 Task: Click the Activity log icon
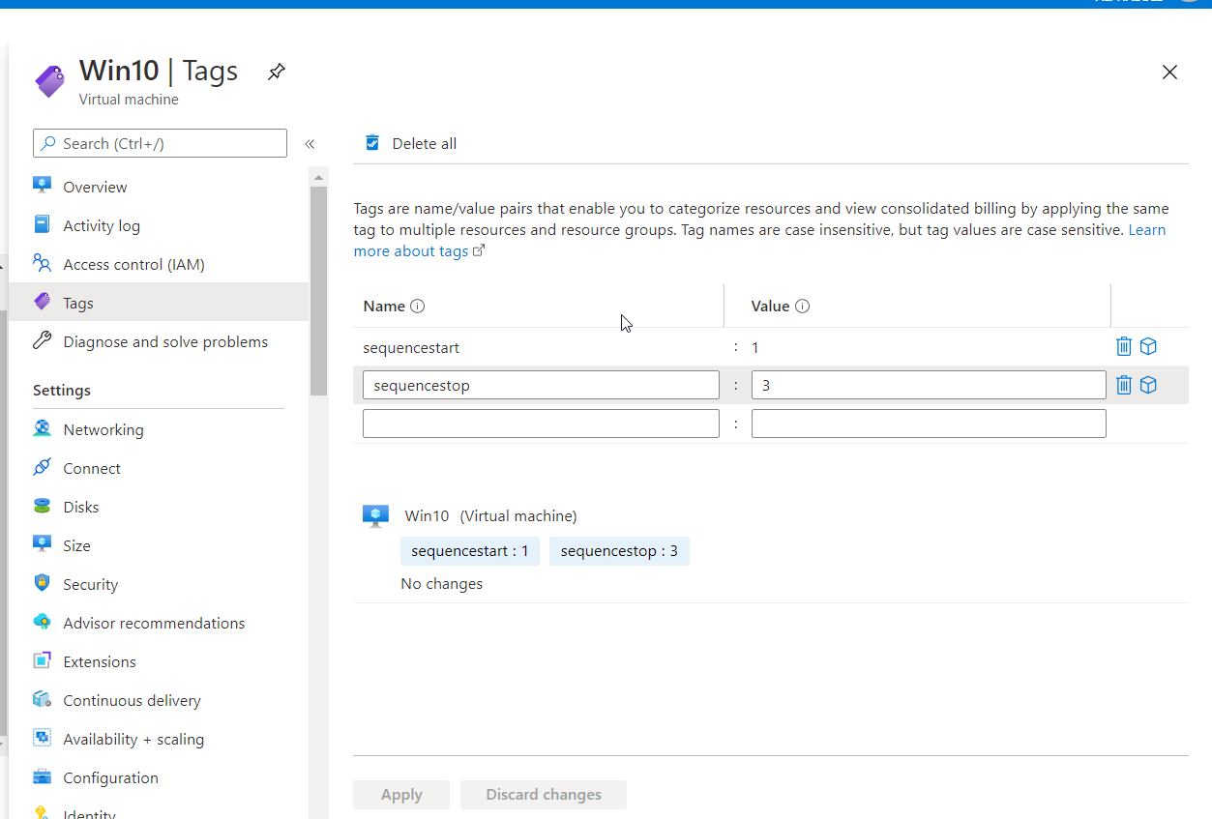tap(42, 224)
